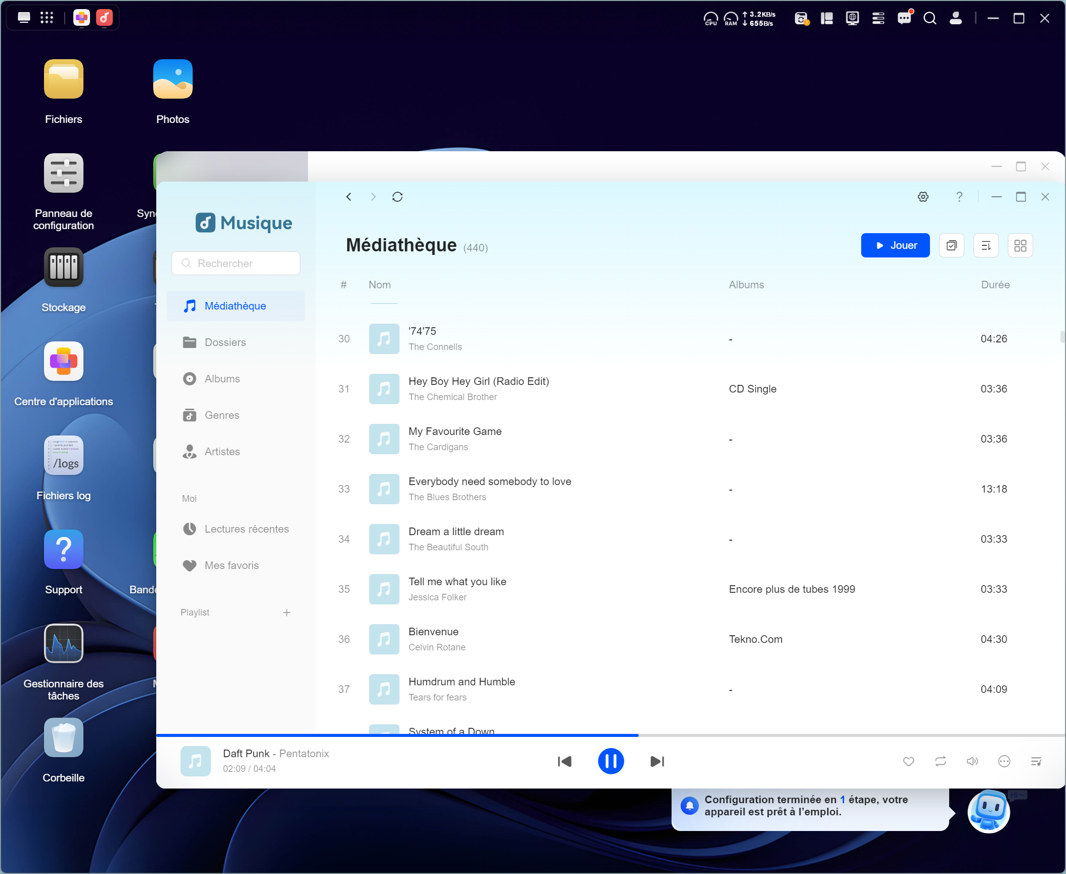The image size is (1066, 874).
Task: Click the Musique icon in taskbar
Action: click(x=105, y=18)
